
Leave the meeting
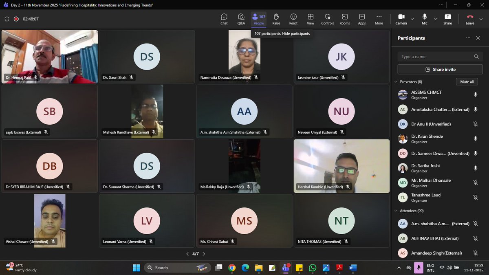pyautogui.click(x=470, y=19)
